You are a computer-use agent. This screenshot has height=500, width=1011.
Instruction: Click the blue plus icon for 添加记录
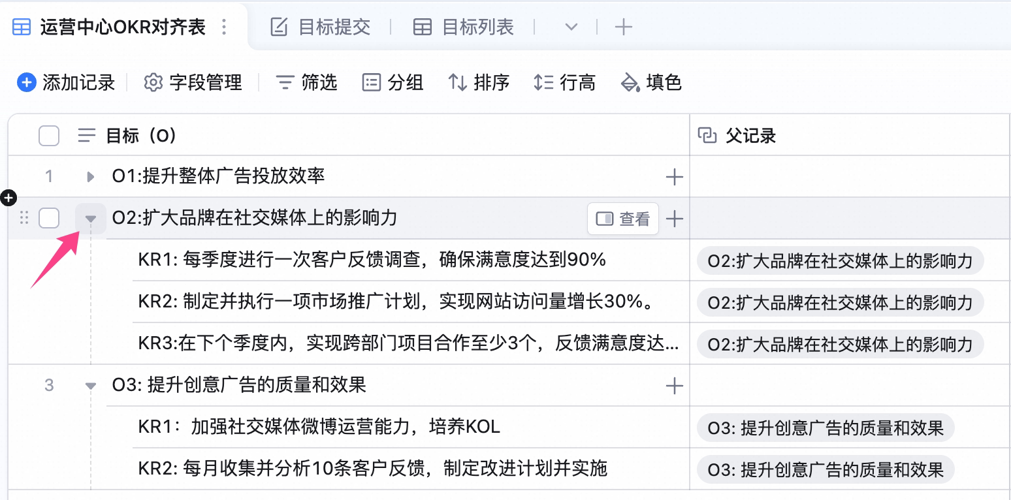[26, 83]
